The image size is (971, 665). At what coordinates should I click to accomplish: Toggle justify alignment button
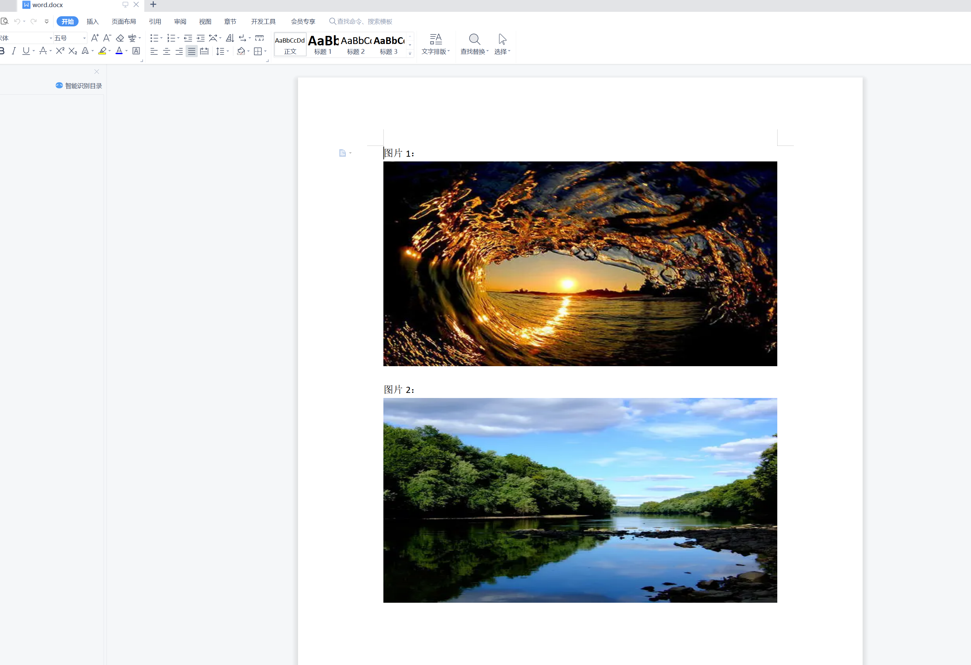[x=191, y=51]
